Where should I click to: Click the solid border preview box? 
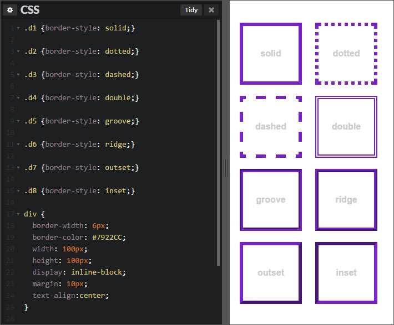(271, 54)
